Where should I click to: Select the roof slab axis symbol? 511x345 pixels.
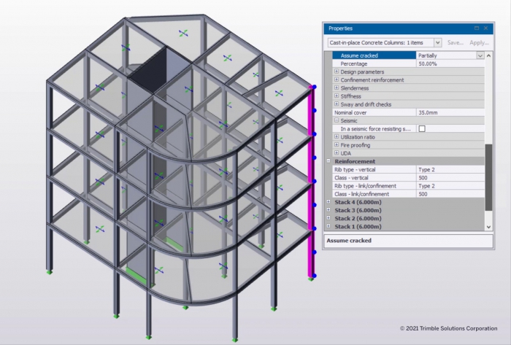click(183, 34)
